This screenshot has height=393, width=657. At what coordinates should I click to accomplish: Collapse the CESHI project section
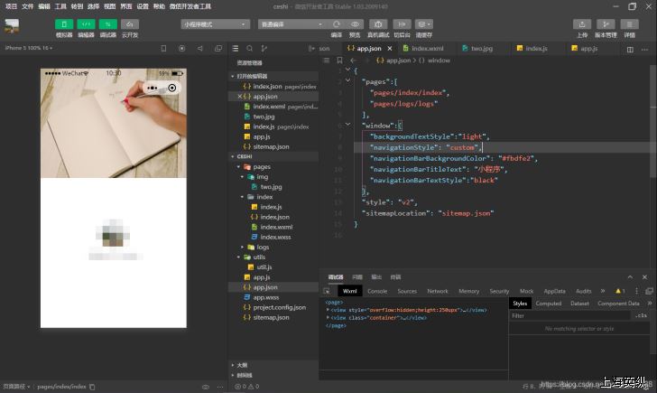click(273, 156)
